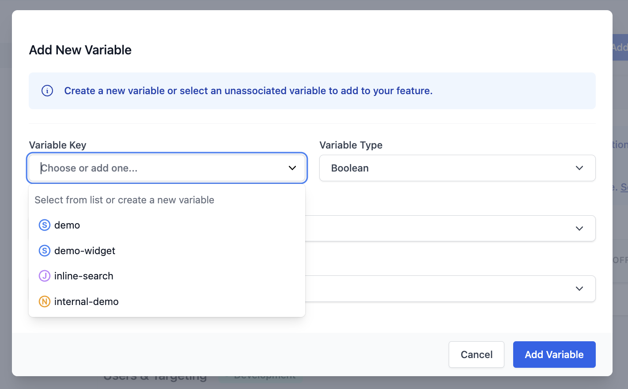Choose inline-search in the suggestion list
This screenshot has height=389, width=628.
point(83,276)
